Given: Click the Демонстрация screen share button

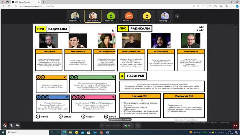Looking at the screenshot, I should [x=110, y=125].
